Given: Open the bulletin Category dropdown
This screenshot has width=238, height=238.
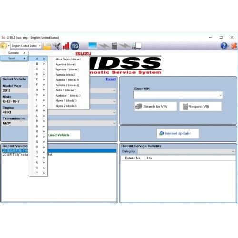Looking at the screenshot, I should [186, 151].
